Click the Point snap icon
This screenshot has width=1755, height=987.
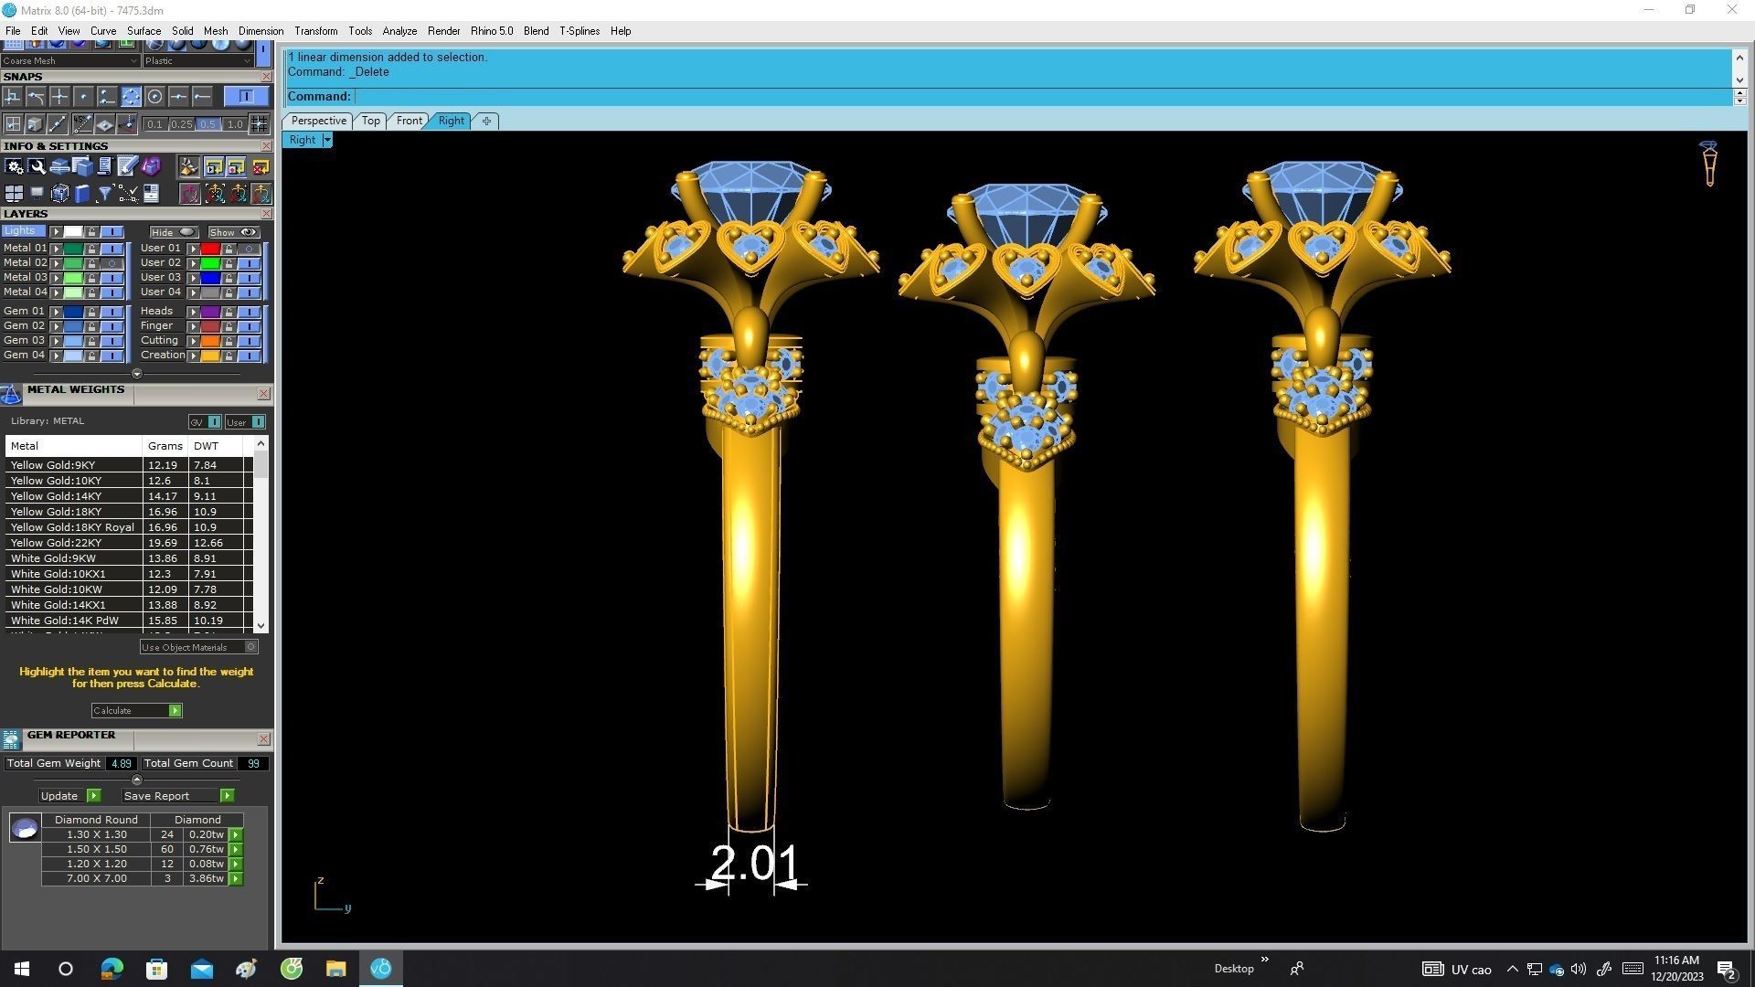click(83, 96)
